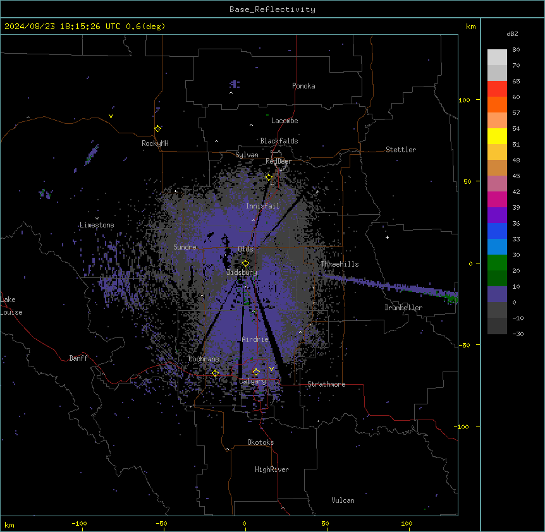Click the yellow V marker right of Calgary diamond
Screen dimensions: 545x532
(x=271, y=369)
